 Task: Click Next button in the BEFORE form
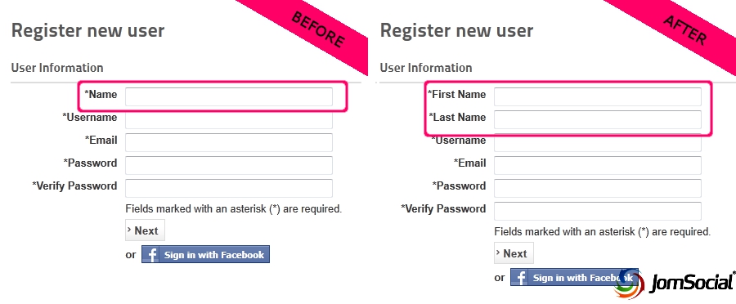(145, 230)
